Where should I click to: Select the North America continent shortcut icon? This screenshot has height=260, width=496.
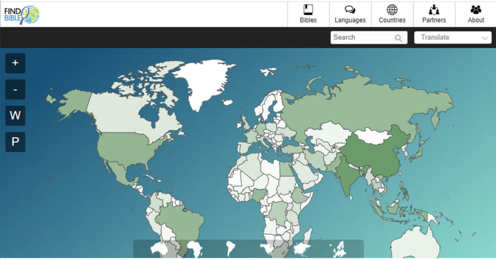[267, 249]
